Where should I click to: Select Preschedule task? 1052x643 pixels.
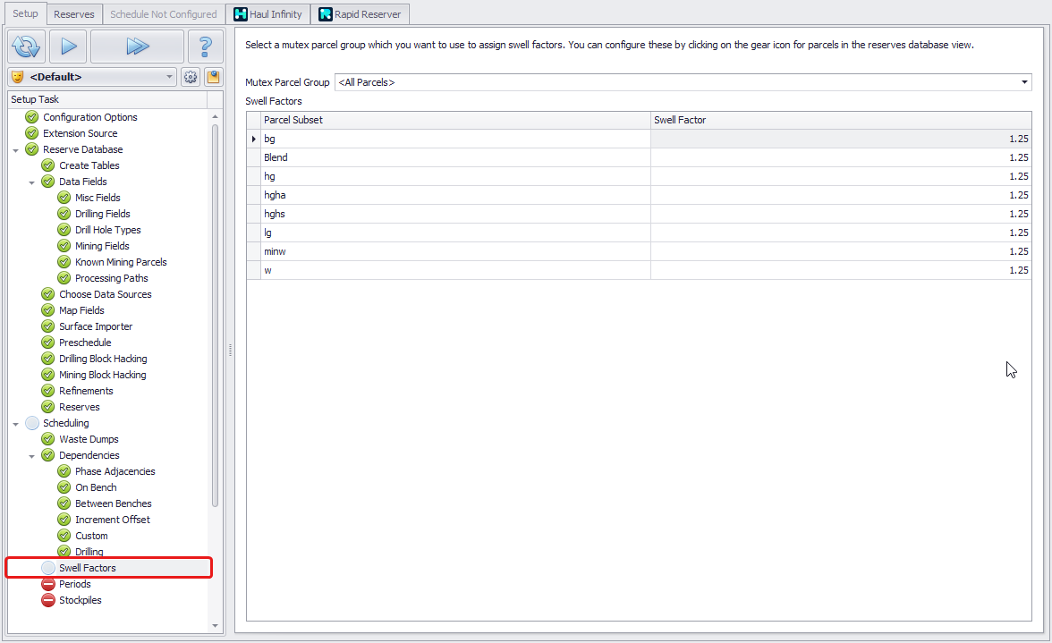pos(85,343)
